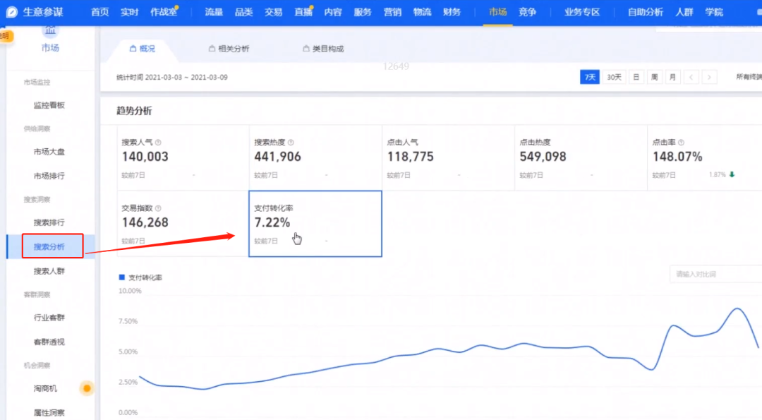
Task: Open the 营销 menu
Action: click(392, 12)
